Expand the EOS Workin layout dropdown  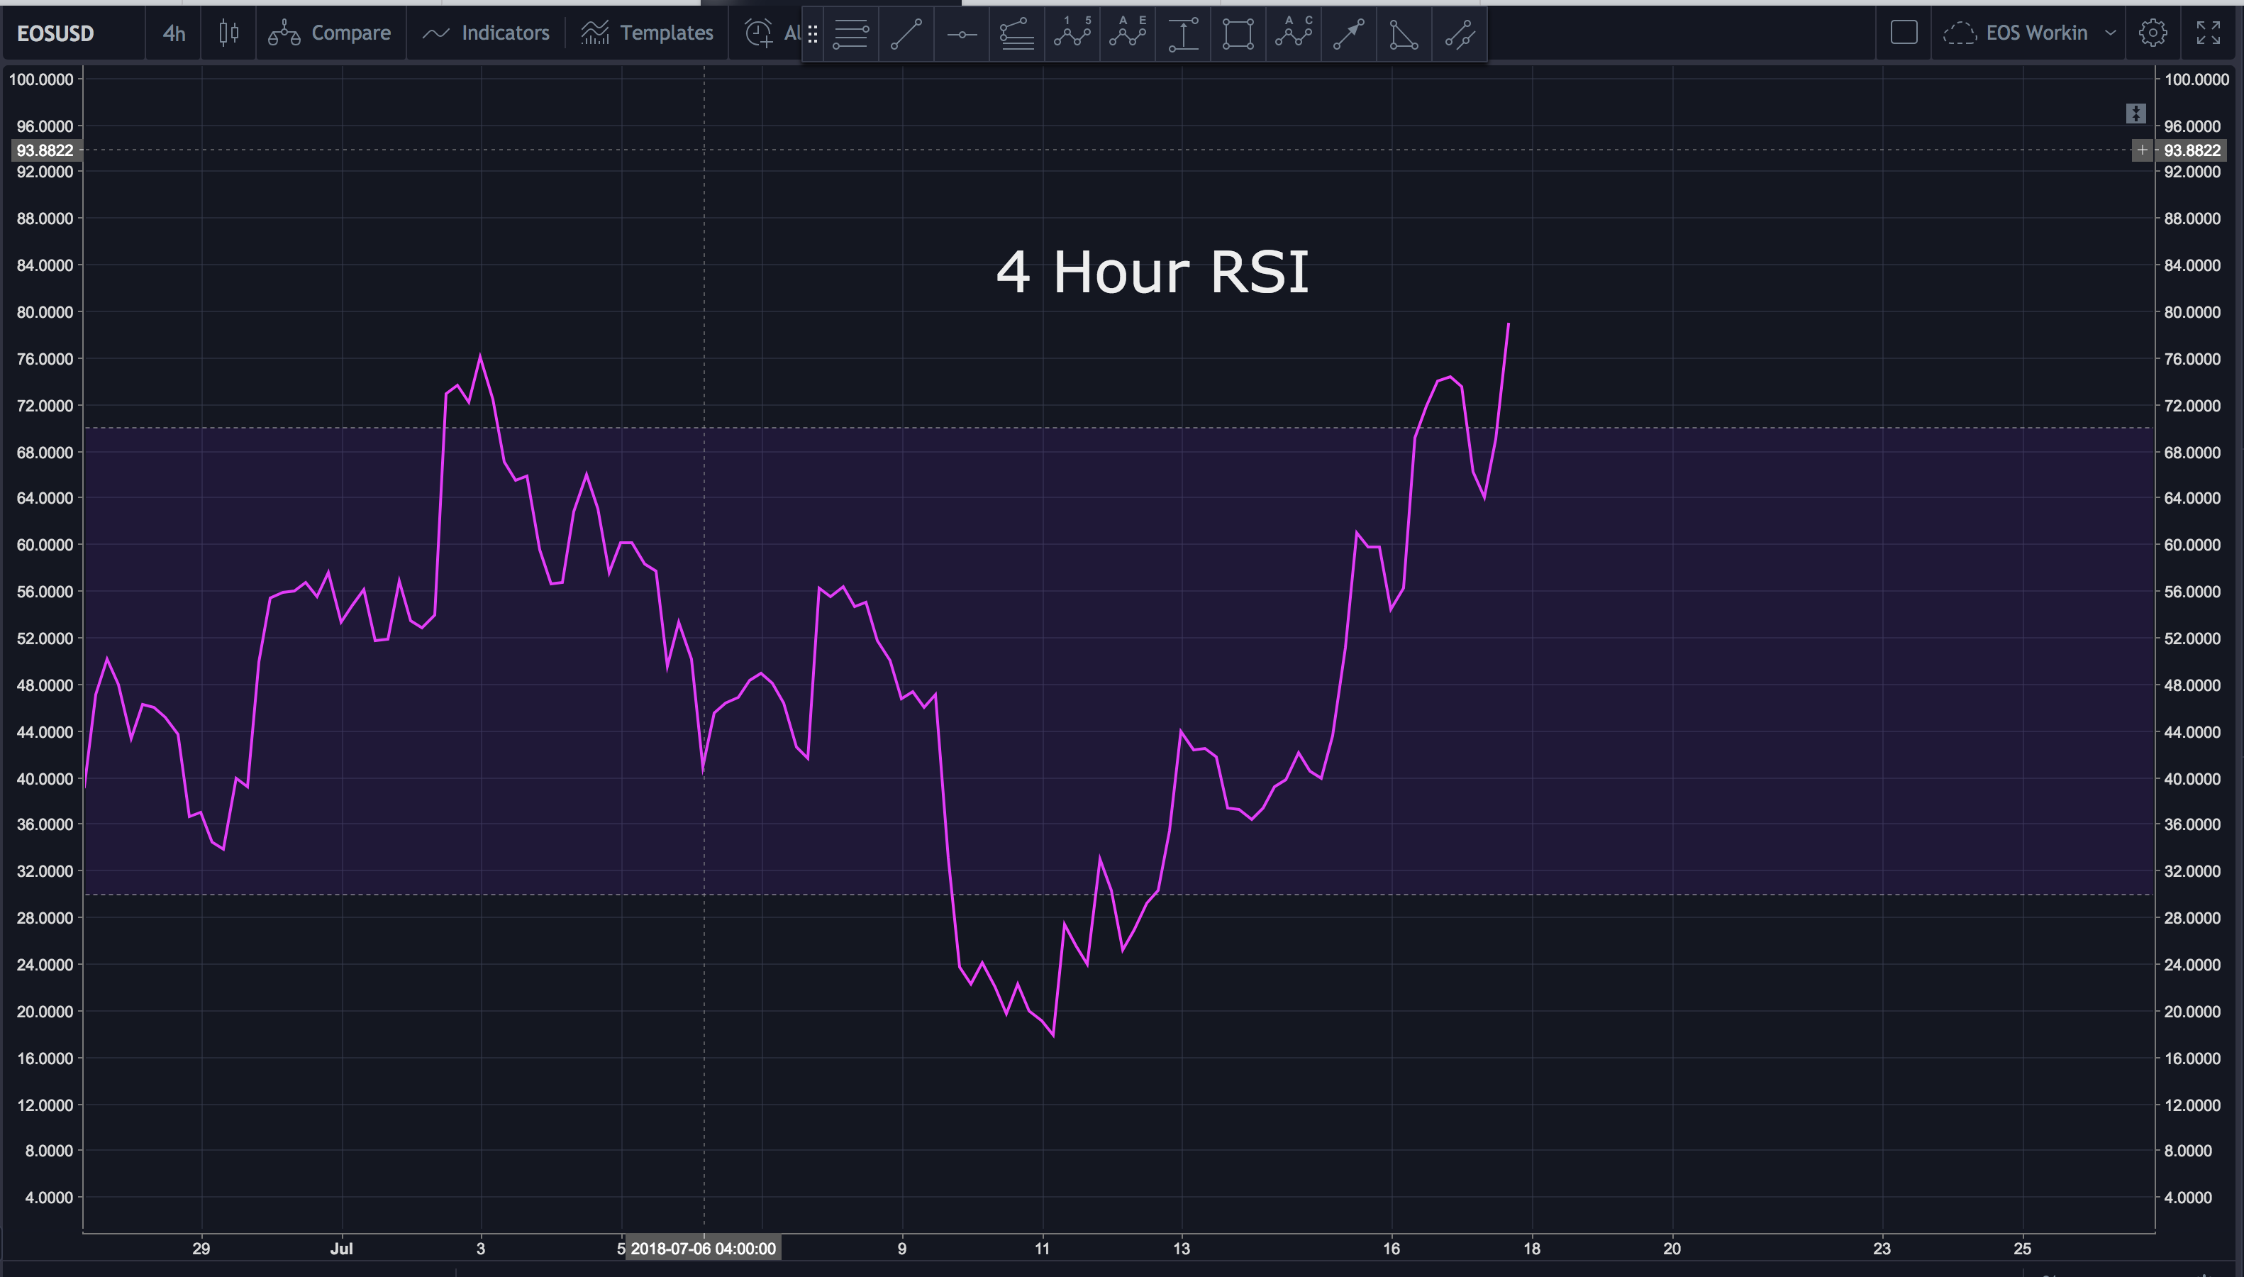[2111, 33]
